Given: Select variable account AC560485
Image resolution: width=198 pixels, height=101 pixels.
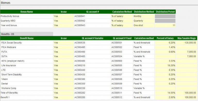Looking at the screenshot, I should point(92,56).
